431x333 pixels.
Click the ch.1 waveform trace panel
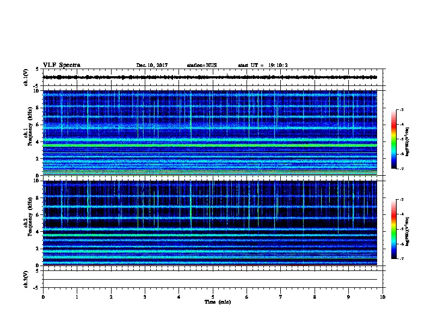click(x=213, y=77)
